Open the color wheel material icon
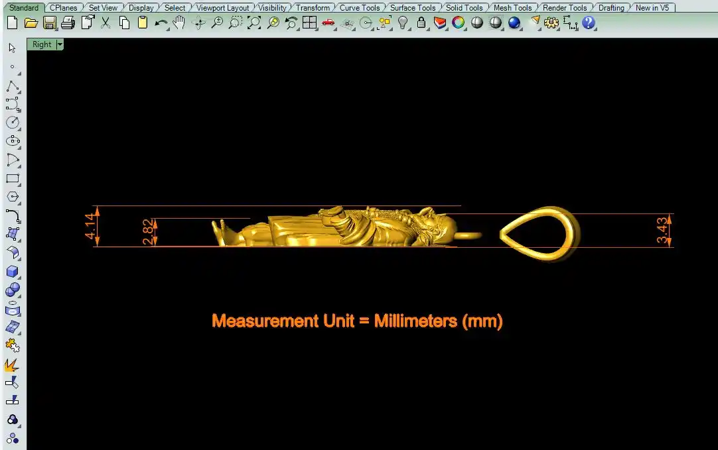Viewport: 718px width, 450px height. pyautogui.click(x=458, y=23)
